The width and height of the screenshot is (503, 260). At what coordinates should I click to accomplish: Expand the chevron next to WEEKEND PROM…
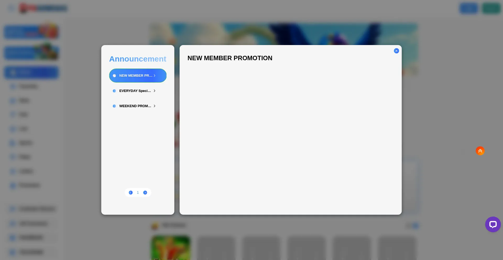(x=155, y=106)
